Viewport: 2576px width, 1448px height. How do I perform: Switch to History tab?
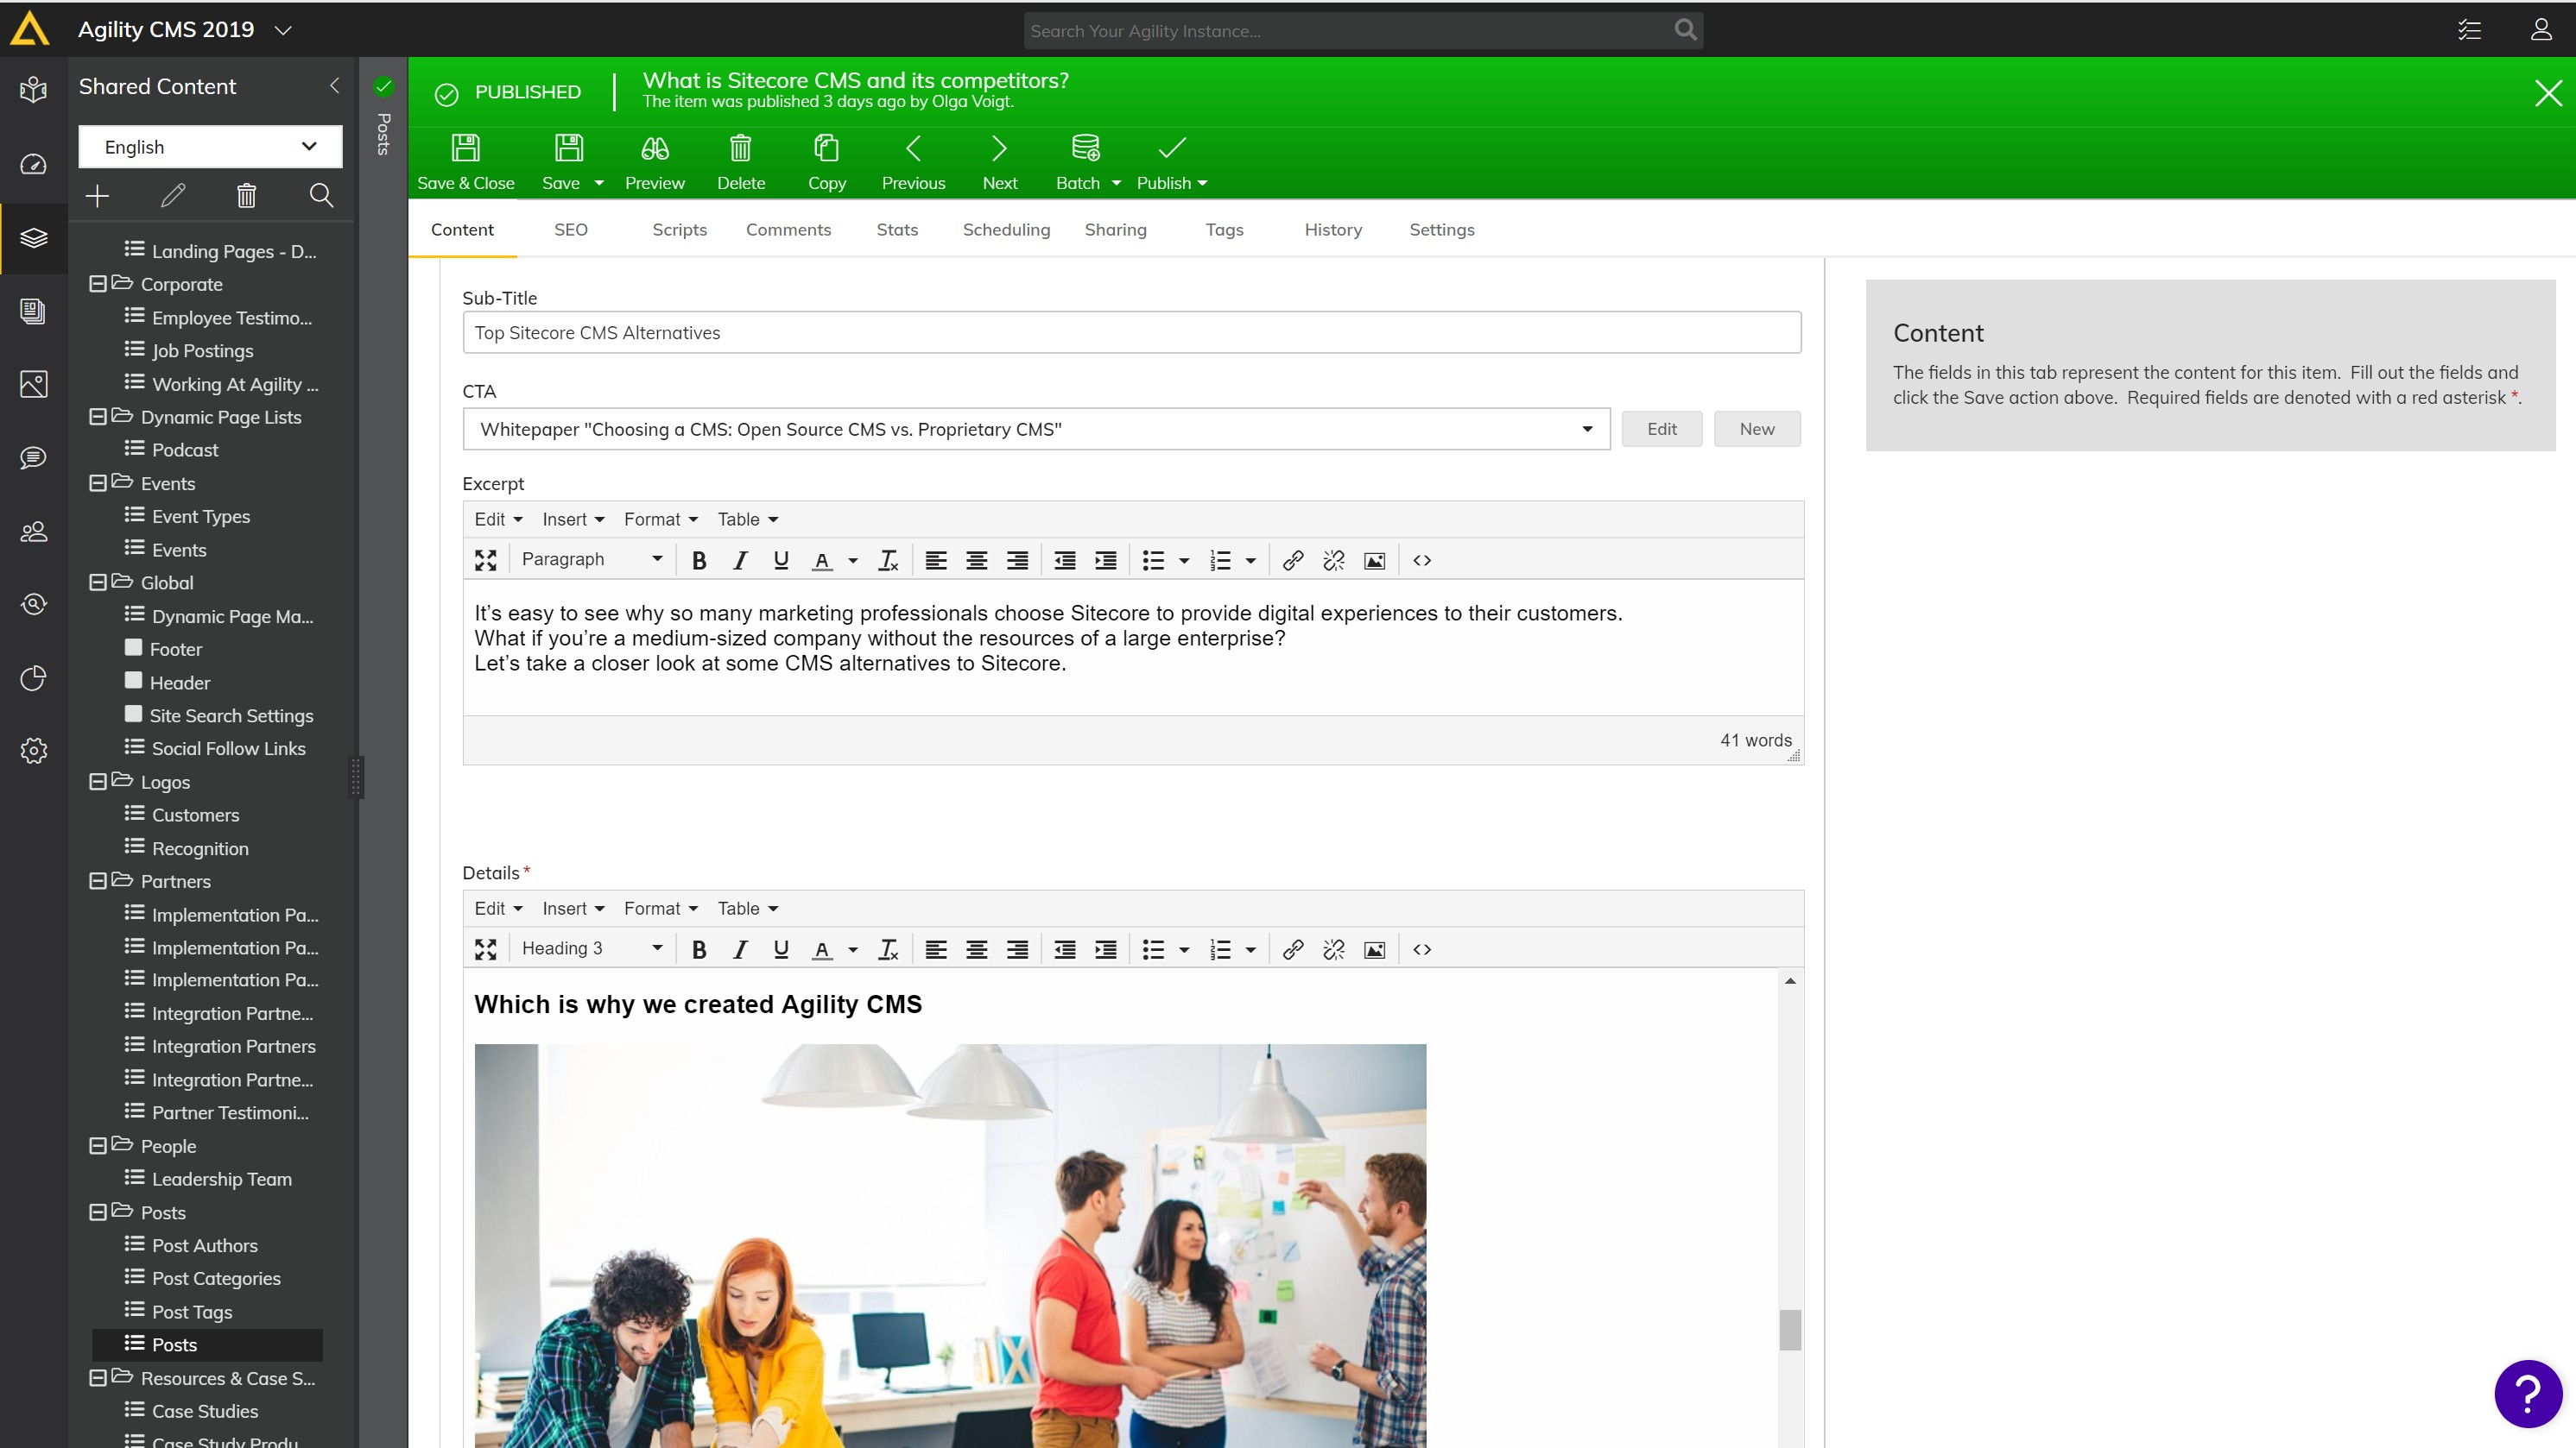(x=1333, y=230)
